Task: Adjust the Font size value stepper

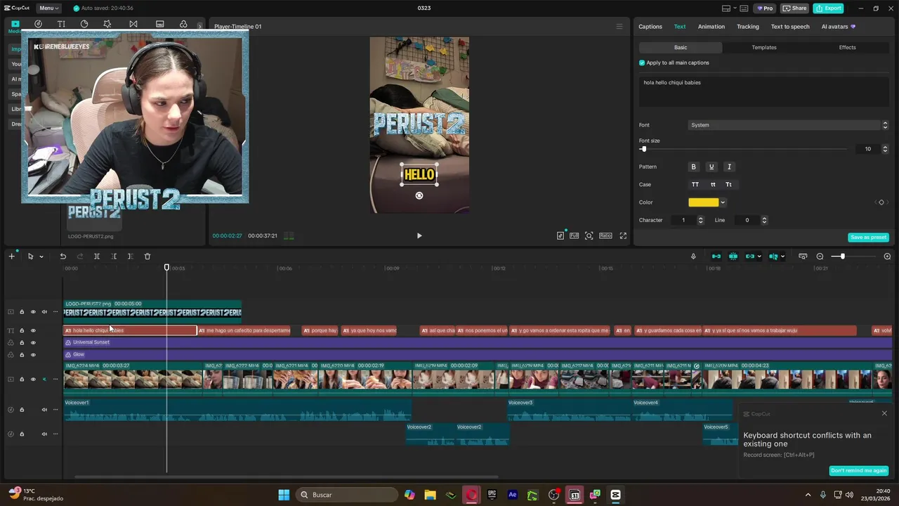Action: (885, 149)
